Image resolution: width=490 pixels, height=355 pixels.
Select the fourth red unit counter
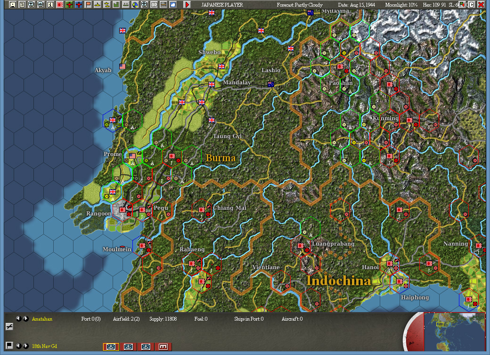tap(163, 347)
